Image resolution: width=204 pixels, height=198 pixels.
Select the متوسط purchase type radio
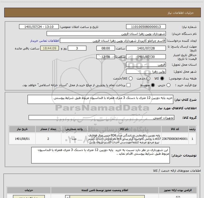tap(153, 85)
